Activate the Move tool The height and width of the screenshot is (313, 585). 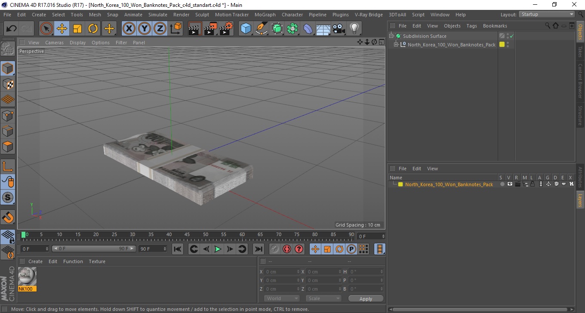[62, 29]
